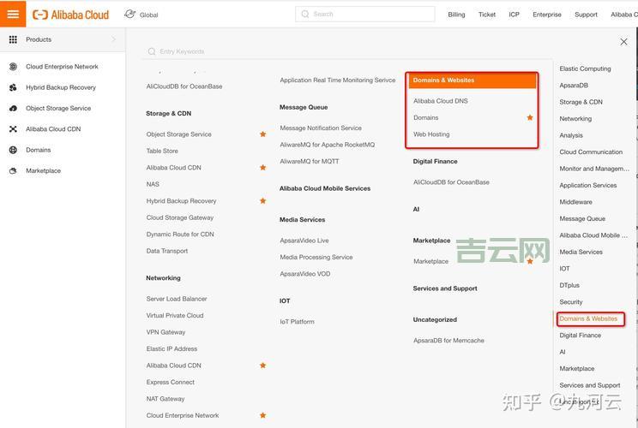Click the Alibaba Cloud CDN sidebar icon
The height and width of the screenshot is (428, 638).
pyautogui.click(x=13, y=129)
